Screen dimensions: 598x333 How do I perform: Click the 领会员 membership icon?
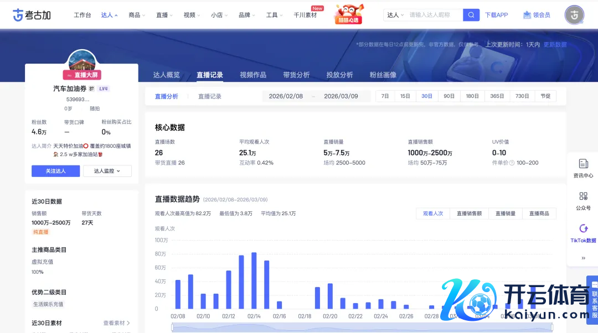(x=537, y=15)
